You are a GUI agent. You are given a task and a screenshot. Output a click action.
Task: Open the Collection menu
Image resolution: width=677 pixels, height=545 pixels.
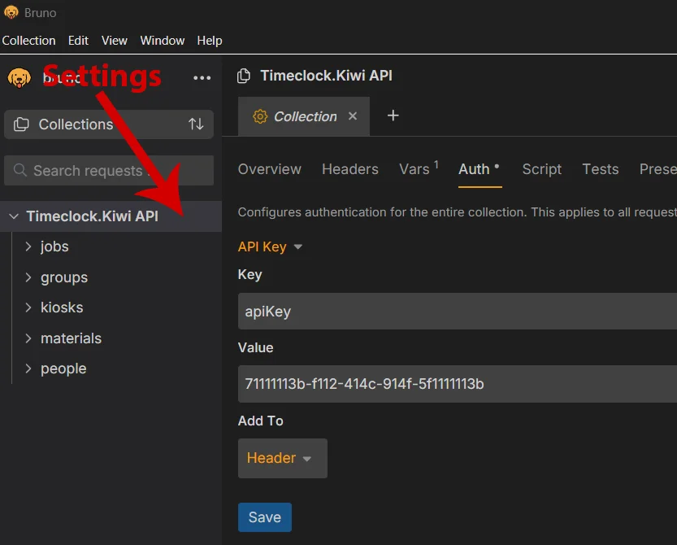point(29,41)
